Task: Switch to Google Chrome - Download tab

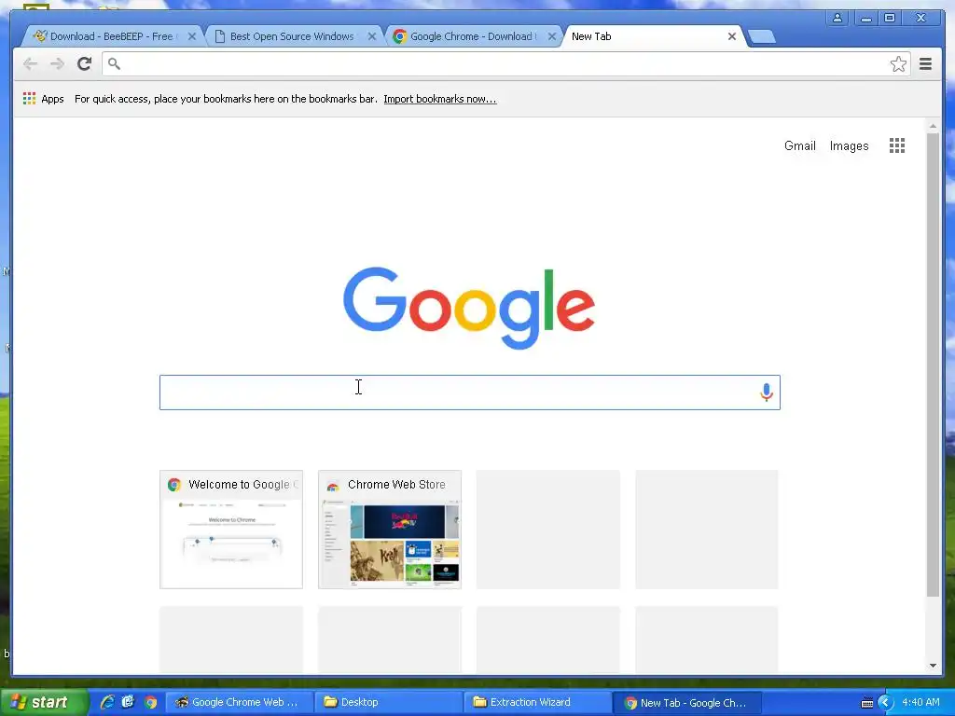Action: pos(472,36)
